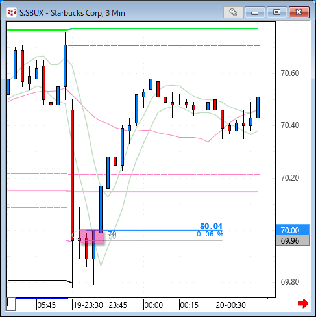Click the blue 70 order quantity label

click(x=112, y=234)
